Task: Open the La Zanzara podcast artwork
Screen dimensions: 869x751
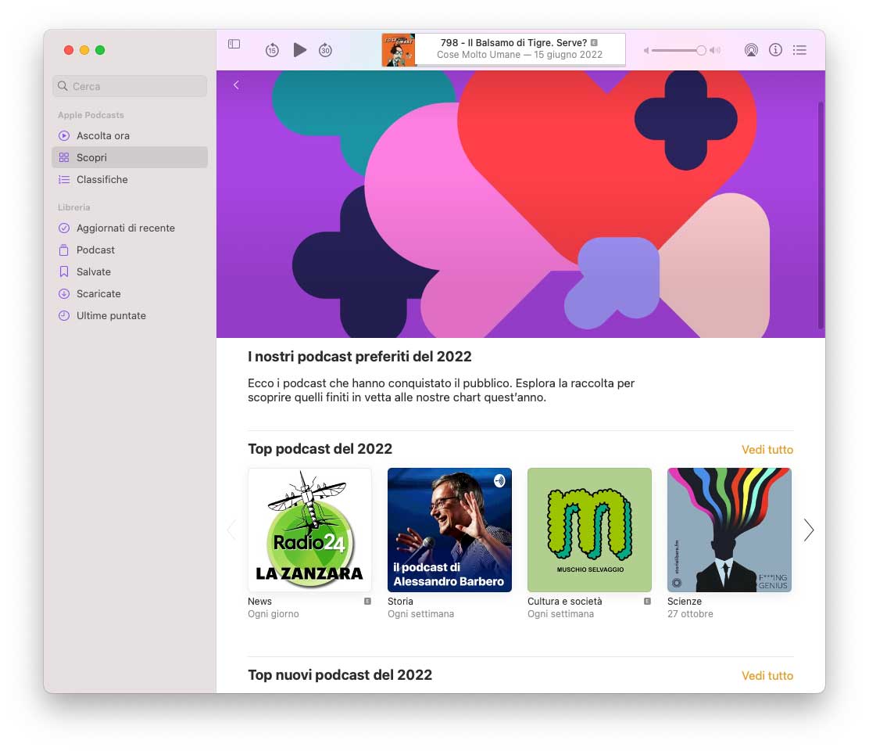Action: [x=309, y=530]
